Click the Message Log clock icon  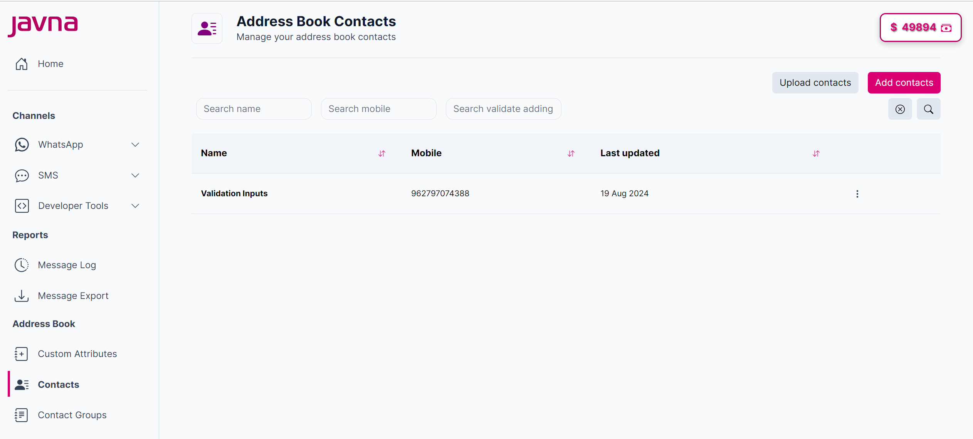coord(22,265)
